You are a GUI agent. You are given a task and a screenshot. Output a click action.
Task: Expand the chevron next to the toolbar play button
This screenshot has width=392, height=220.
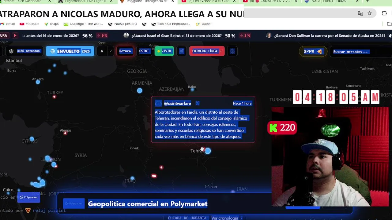click(x=110, y=51)
